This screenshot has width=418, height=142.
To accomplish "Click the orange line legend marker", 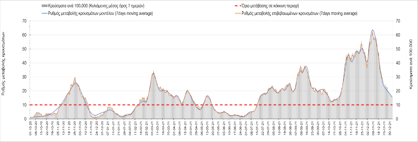I will [x=237, y=13].
